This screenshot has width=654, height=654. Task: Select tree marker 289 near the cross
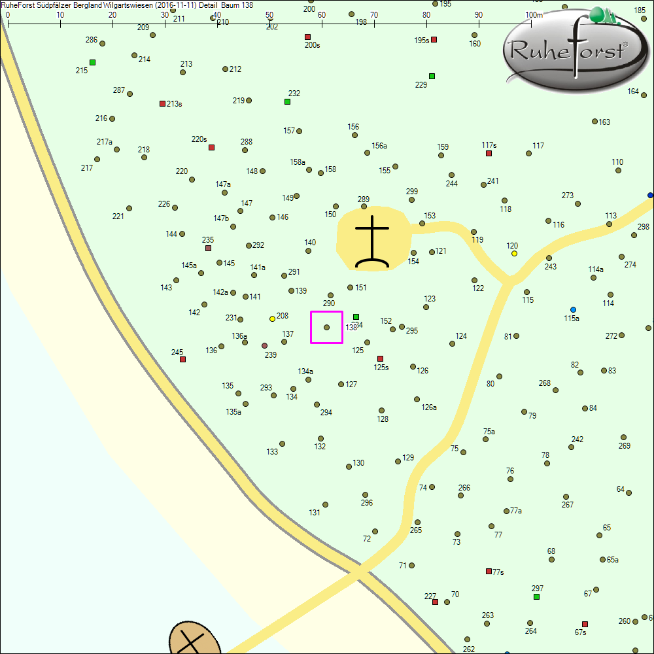pos(364,207)
